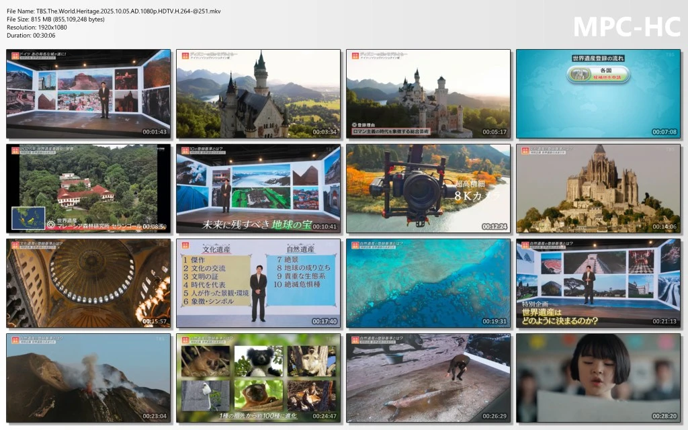Open the white castle thumbnail at 00:05:17
Screen dimensions: 688x430
coord(428,93)
